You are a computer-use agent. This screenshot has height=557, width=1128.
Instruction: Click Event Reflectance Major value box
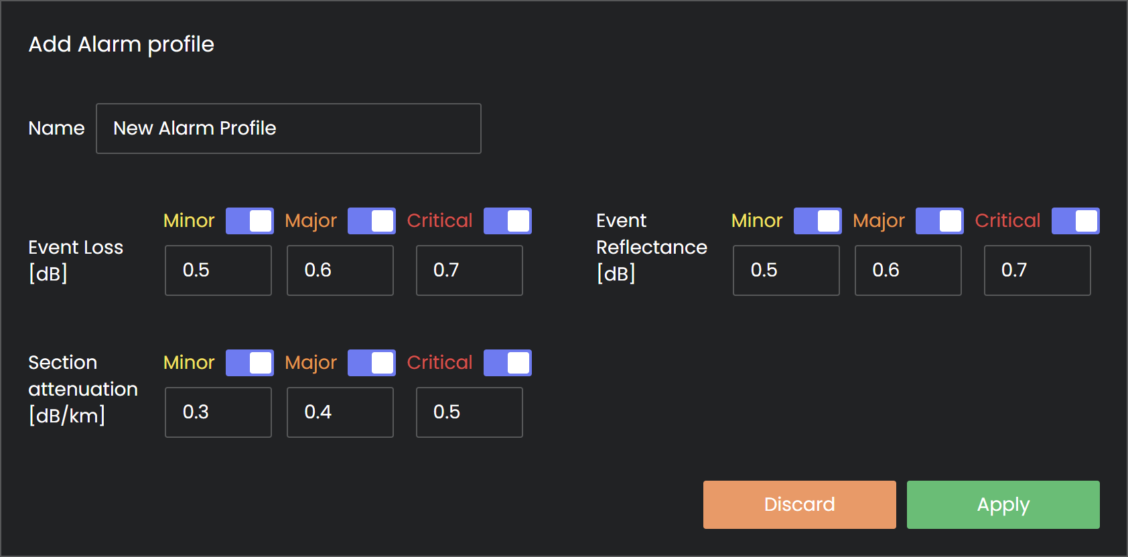coord(908,270)
